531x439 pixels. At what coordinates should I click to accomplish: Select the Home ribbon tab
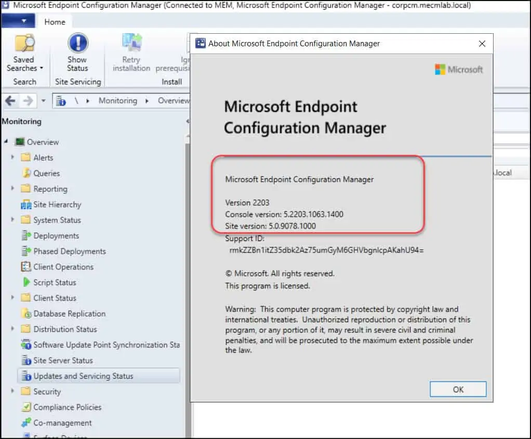[55, 22]
